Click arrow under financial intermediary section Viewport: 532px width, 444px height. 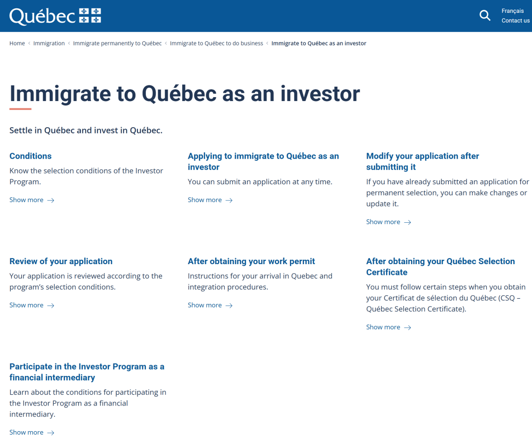[51, 433]
